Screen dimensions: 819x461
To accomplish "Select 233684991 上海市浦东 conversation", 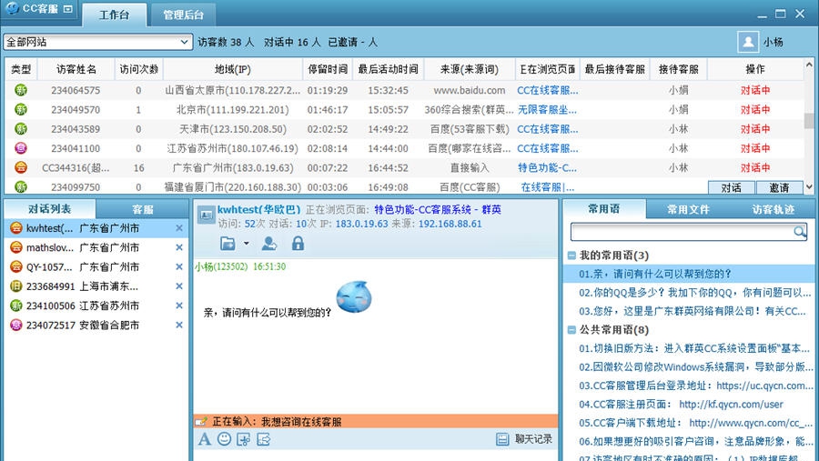I will (x=96, y=286).
